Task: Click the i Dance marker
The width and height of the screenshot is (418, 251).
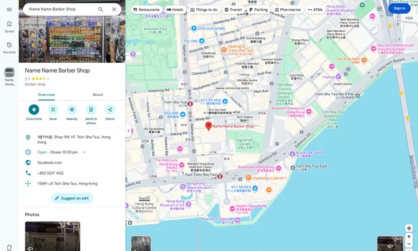Action: pos(338,76)
